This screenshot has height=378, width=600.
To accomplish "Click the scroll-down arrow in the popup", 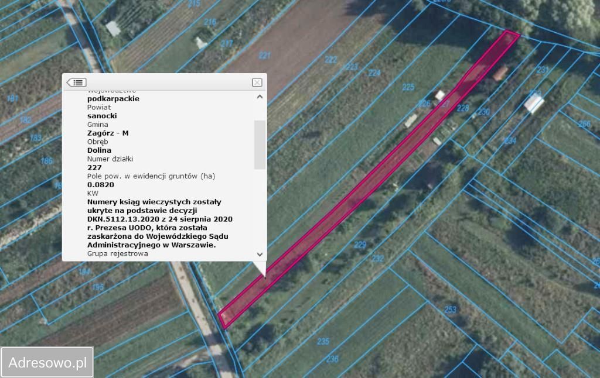I will click(x=260, y=254).
